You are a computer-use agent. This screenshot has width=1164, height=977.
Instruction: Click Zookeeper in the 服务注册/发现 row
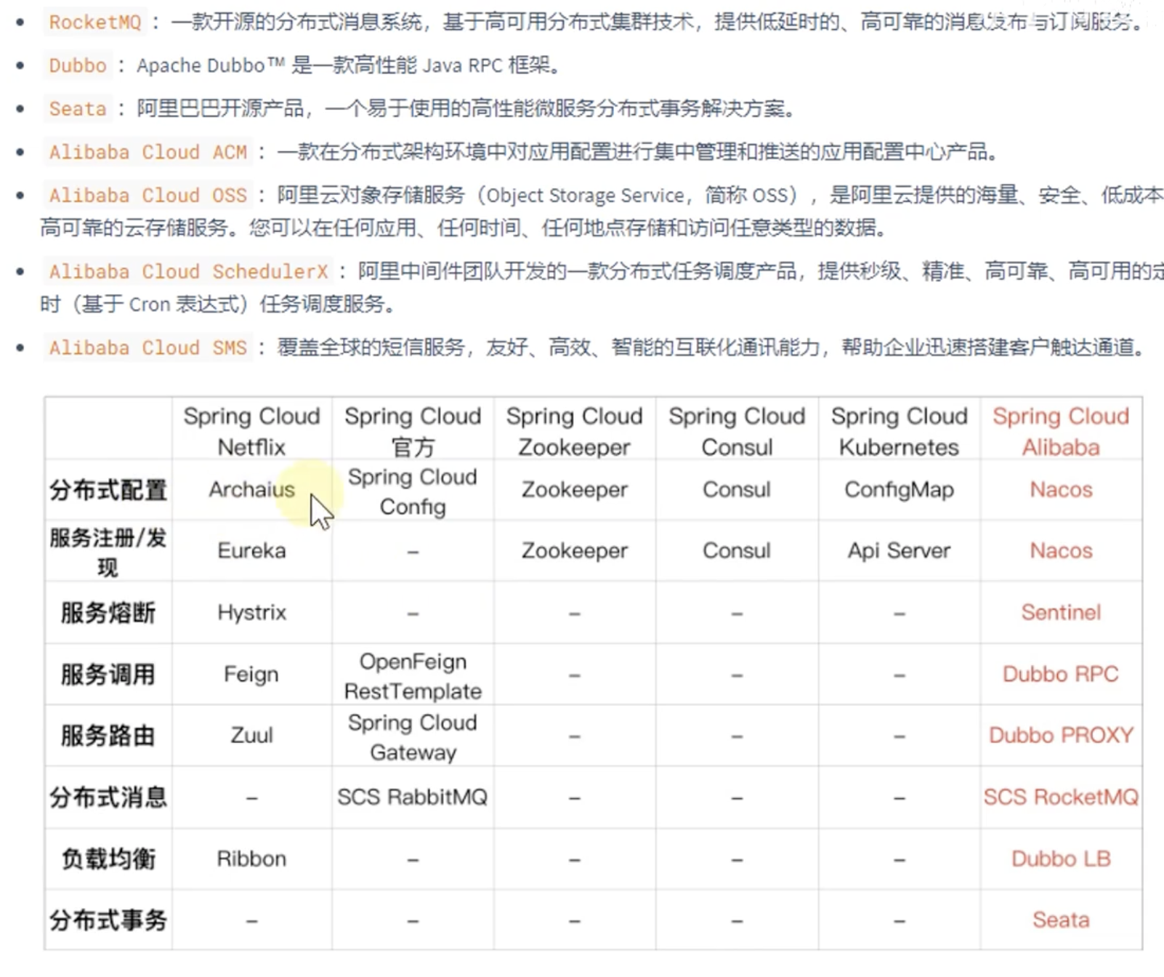(574, 551)
